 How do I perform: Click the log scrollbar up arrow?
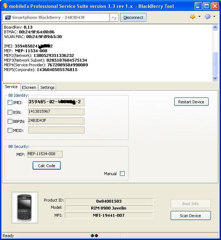coord(215,28)
